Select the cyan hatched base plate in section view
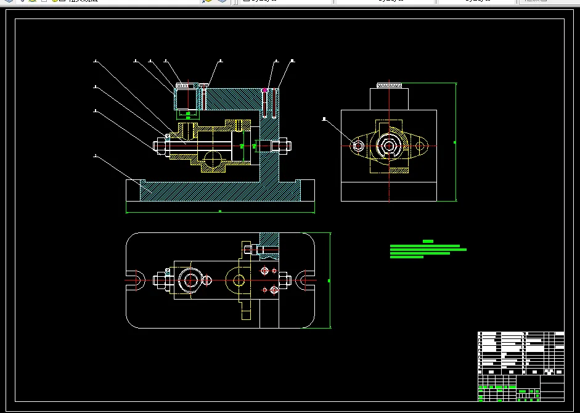This screenshot has height=413, width=580. (220, 191)
